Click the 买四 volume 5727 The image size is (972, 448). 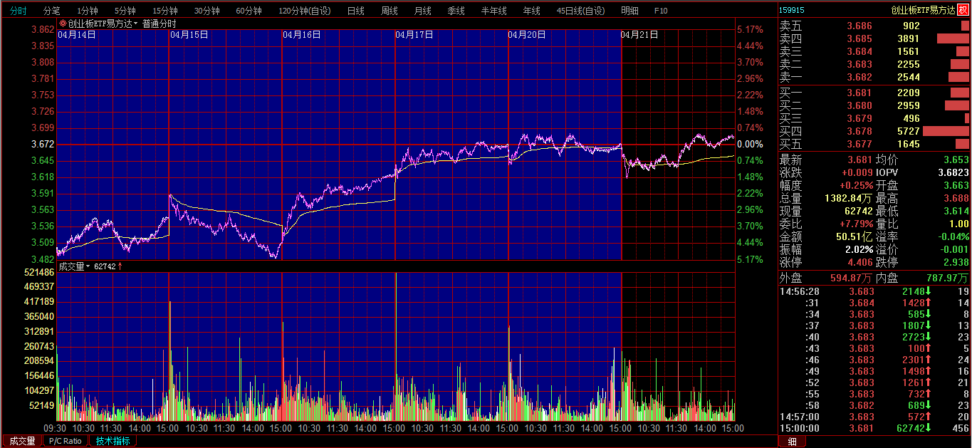[x=908, y=131]
